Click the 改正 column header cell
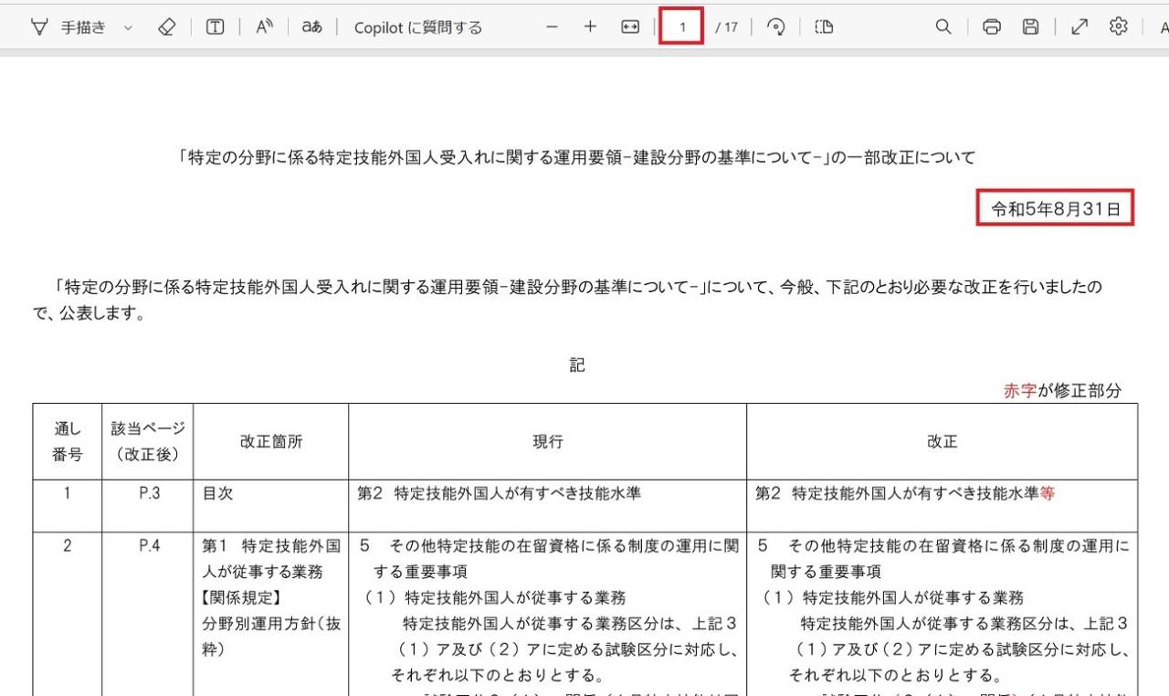Image resolution: width=1169 pixels, height=696 pixels. click(x=942, y=442)
